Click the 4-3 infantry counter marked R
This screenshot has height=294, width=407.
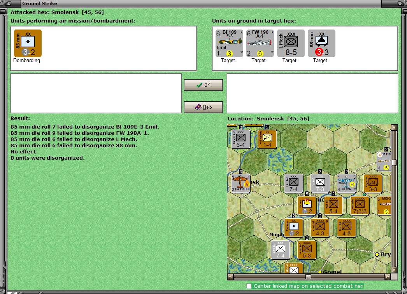coord(320,228)
